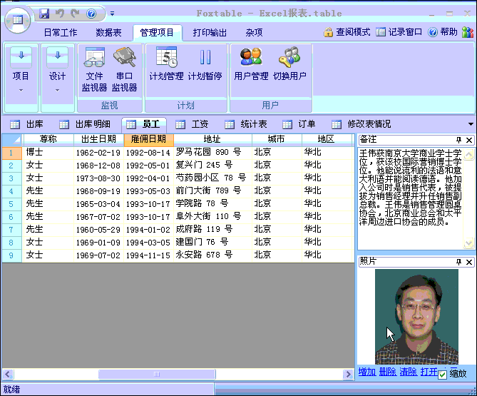This screenshot has width=477, height=396.
Task: Open the 文件监视器 file monitor
Action: click(94, 68)
